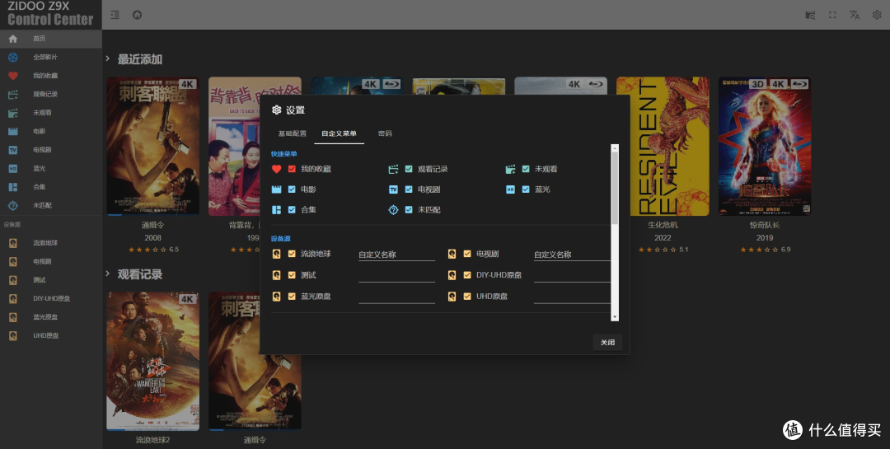
Task: Expand the 观看记录 section chevron
Action: [x=107, y=274]
